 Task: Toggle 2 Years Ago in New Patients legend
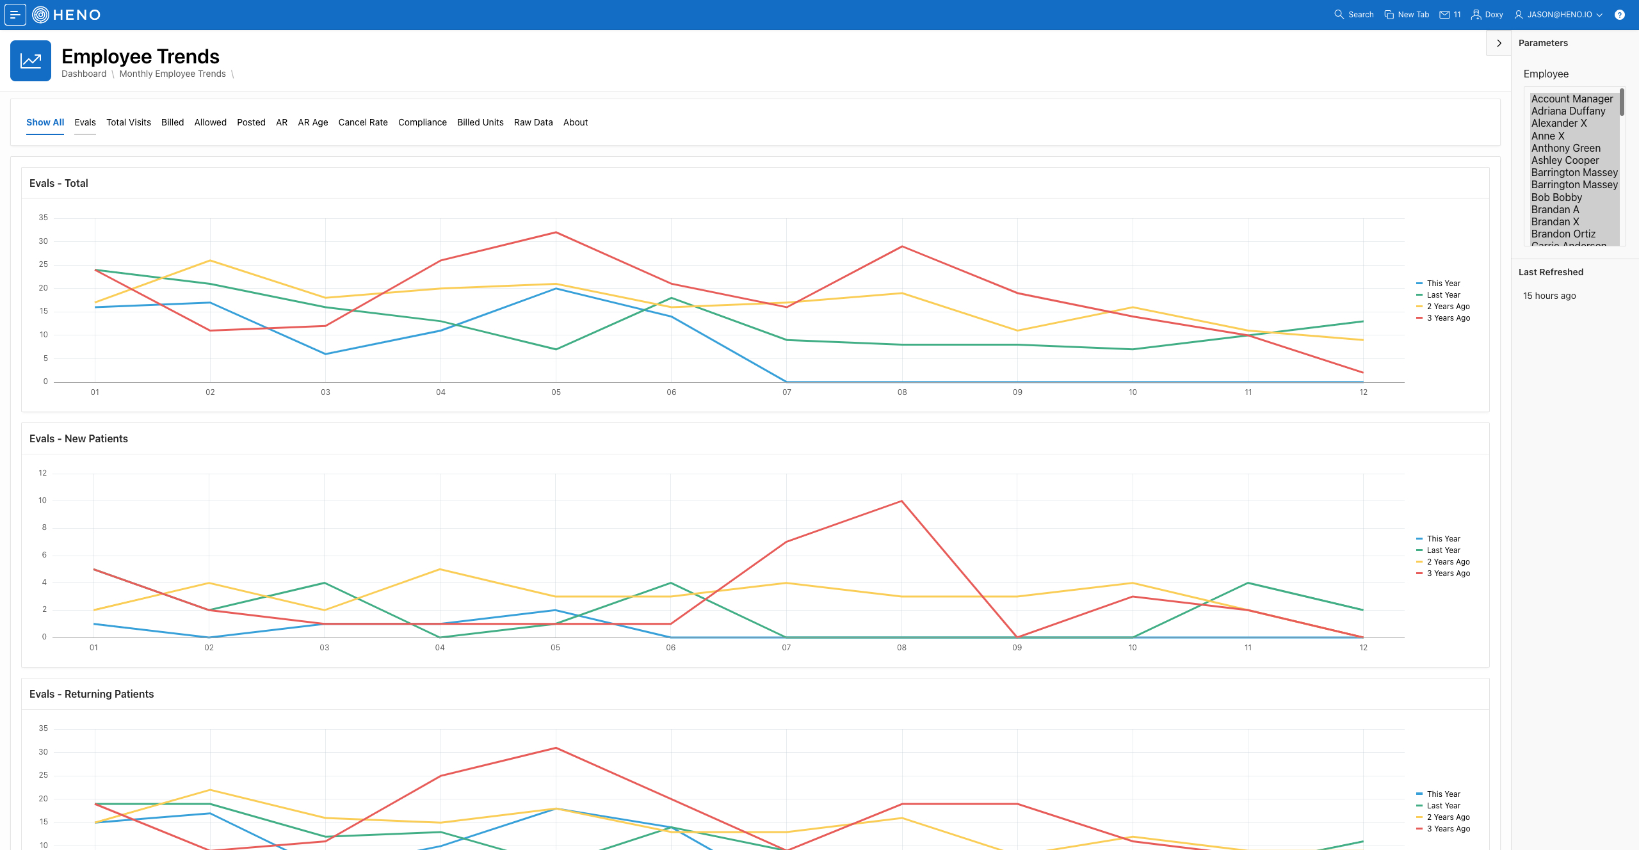[1443, 562]
